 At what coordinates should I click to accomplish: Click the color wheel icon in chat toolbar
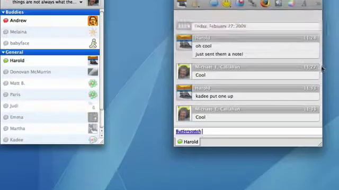291,4
